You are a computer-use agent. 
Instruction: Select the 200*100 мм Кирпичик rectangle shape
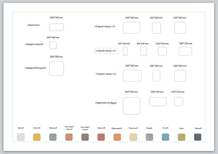[57, 27]
